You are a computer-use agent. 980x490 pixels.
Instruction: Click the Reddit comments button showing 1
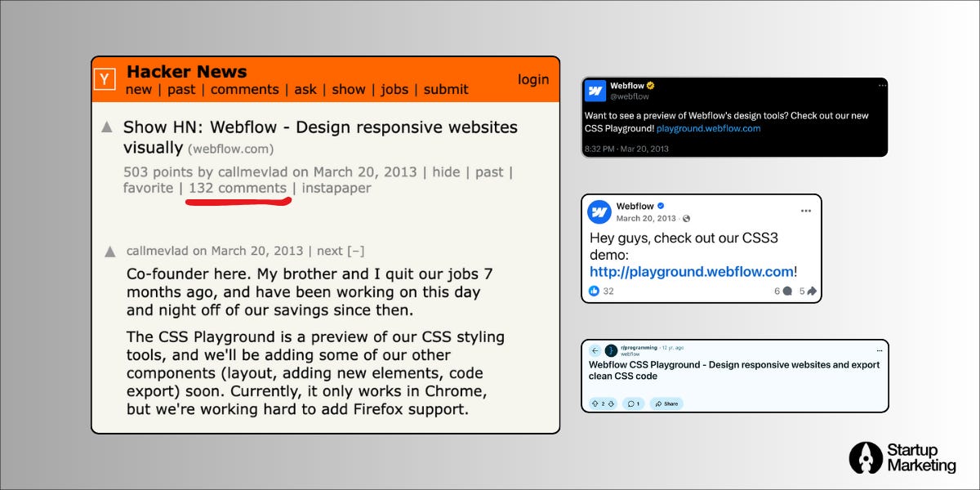(634, 403)
